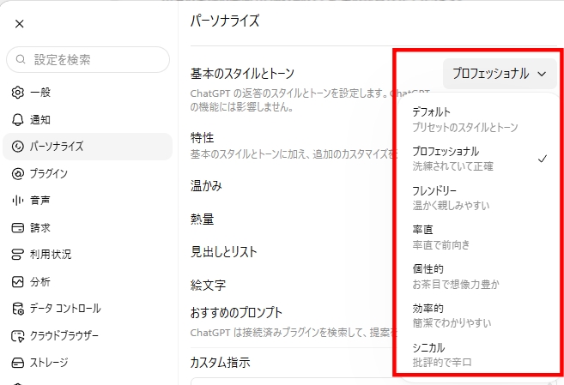Click the 温かく親しみやすい description text
Screen dimensions: 564x385
point(451,206)
